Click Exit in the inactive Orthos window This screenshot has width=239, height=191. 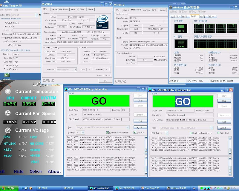[x=140, y=121]
